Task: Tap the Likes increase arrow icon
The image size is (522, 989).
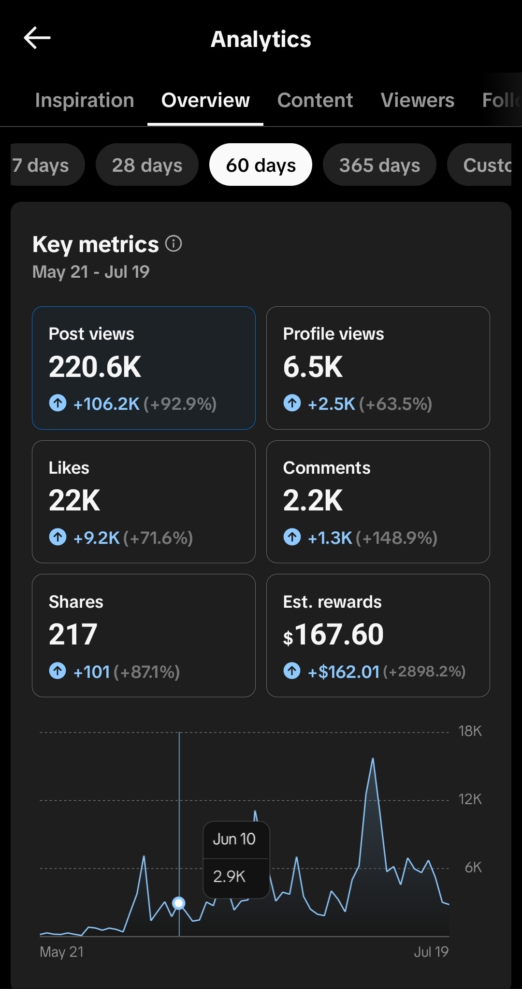Action: (x=58, y=537)
